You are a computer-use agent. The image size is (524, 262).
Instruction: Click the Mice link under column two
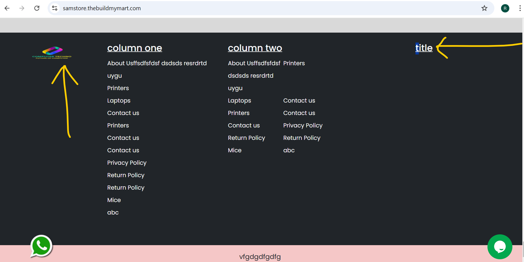click(235, 150)
